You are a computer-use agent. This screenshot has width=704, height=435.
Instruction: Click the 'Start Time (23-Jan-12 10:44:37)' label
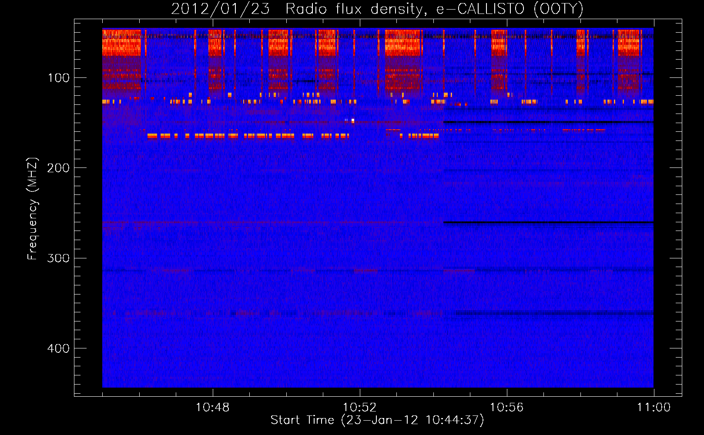(x=377, y=420)
